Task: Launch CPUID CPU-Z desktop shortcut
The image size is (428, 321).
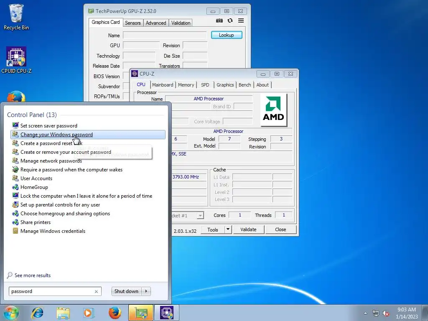Action: [16, 60]
